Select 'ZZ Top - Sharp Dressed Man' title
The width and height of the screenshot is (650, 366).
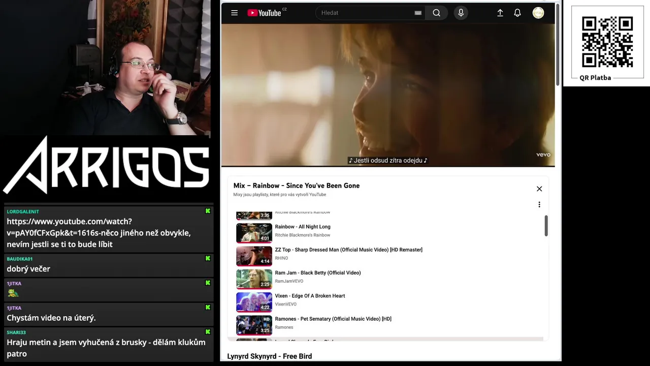pos(348,250)
